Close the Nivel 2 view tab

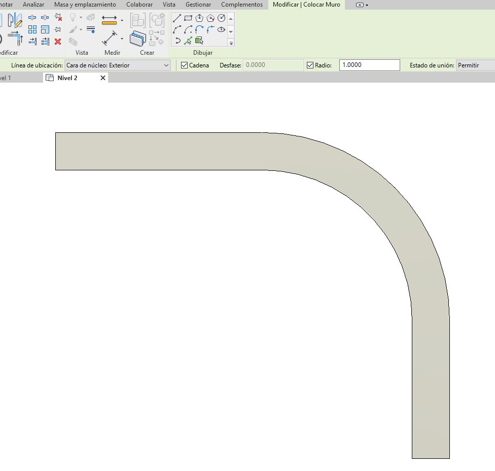pos(103,78)
